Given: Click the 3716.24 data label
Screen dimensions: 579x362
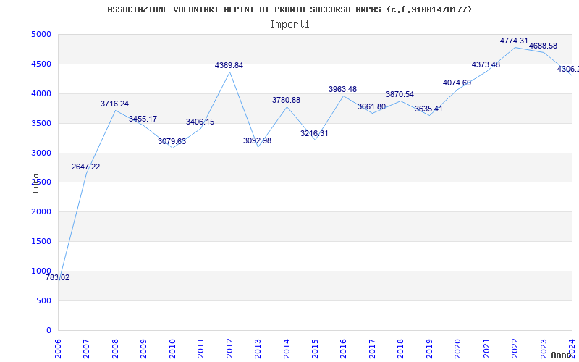Looking at the screenshot, I should tap(114, 104).
